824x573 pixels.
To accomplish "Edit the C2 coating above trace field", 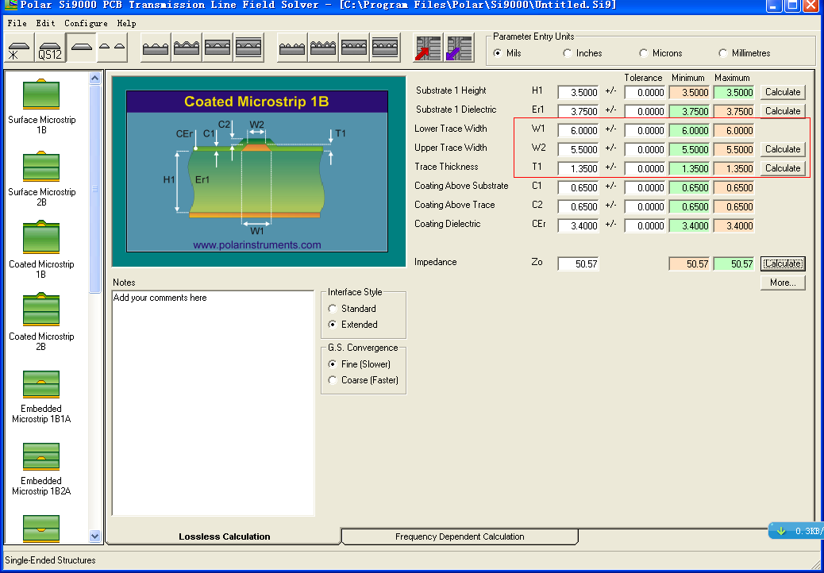I will (578, 207).
